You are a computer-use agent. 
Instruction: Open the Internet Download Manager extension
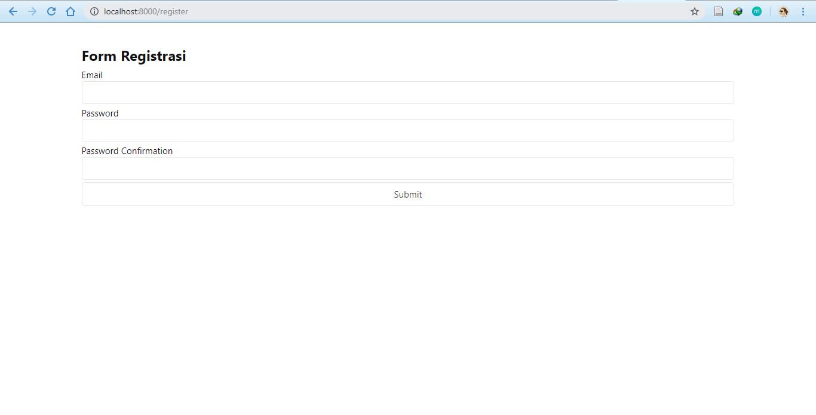click(737, 11)
